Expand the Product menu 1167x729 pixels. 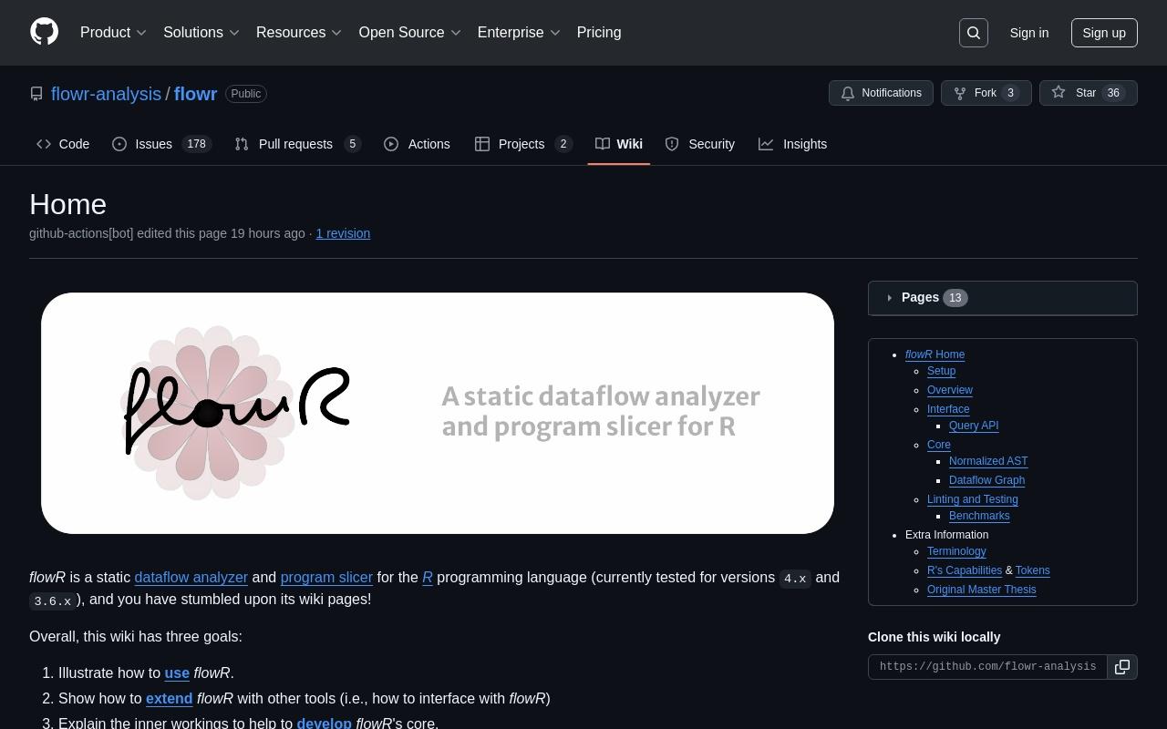113,33
